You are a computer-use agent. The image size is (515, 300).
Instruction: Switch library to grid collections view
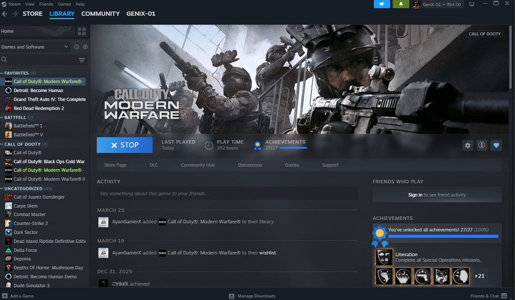82,31
